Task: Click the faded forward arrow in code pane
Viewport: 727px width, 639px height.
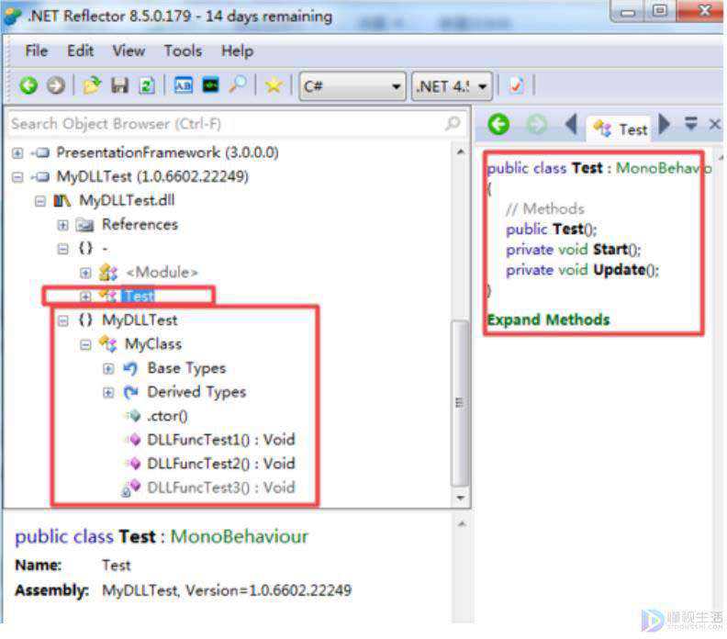Action: click(x=537, y=124)
